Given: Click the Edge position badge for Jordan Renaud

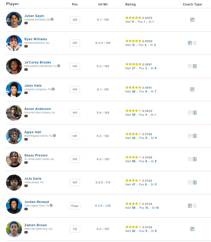Looking at the screenshot, I should coord(75,206).
